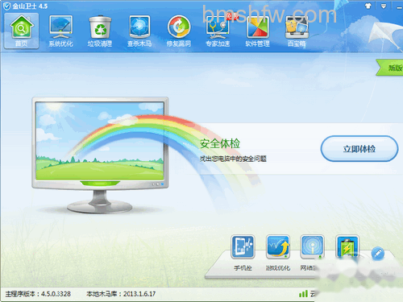Open 软件管理 software management
403x302 pixels.
[x=257, y=31]
